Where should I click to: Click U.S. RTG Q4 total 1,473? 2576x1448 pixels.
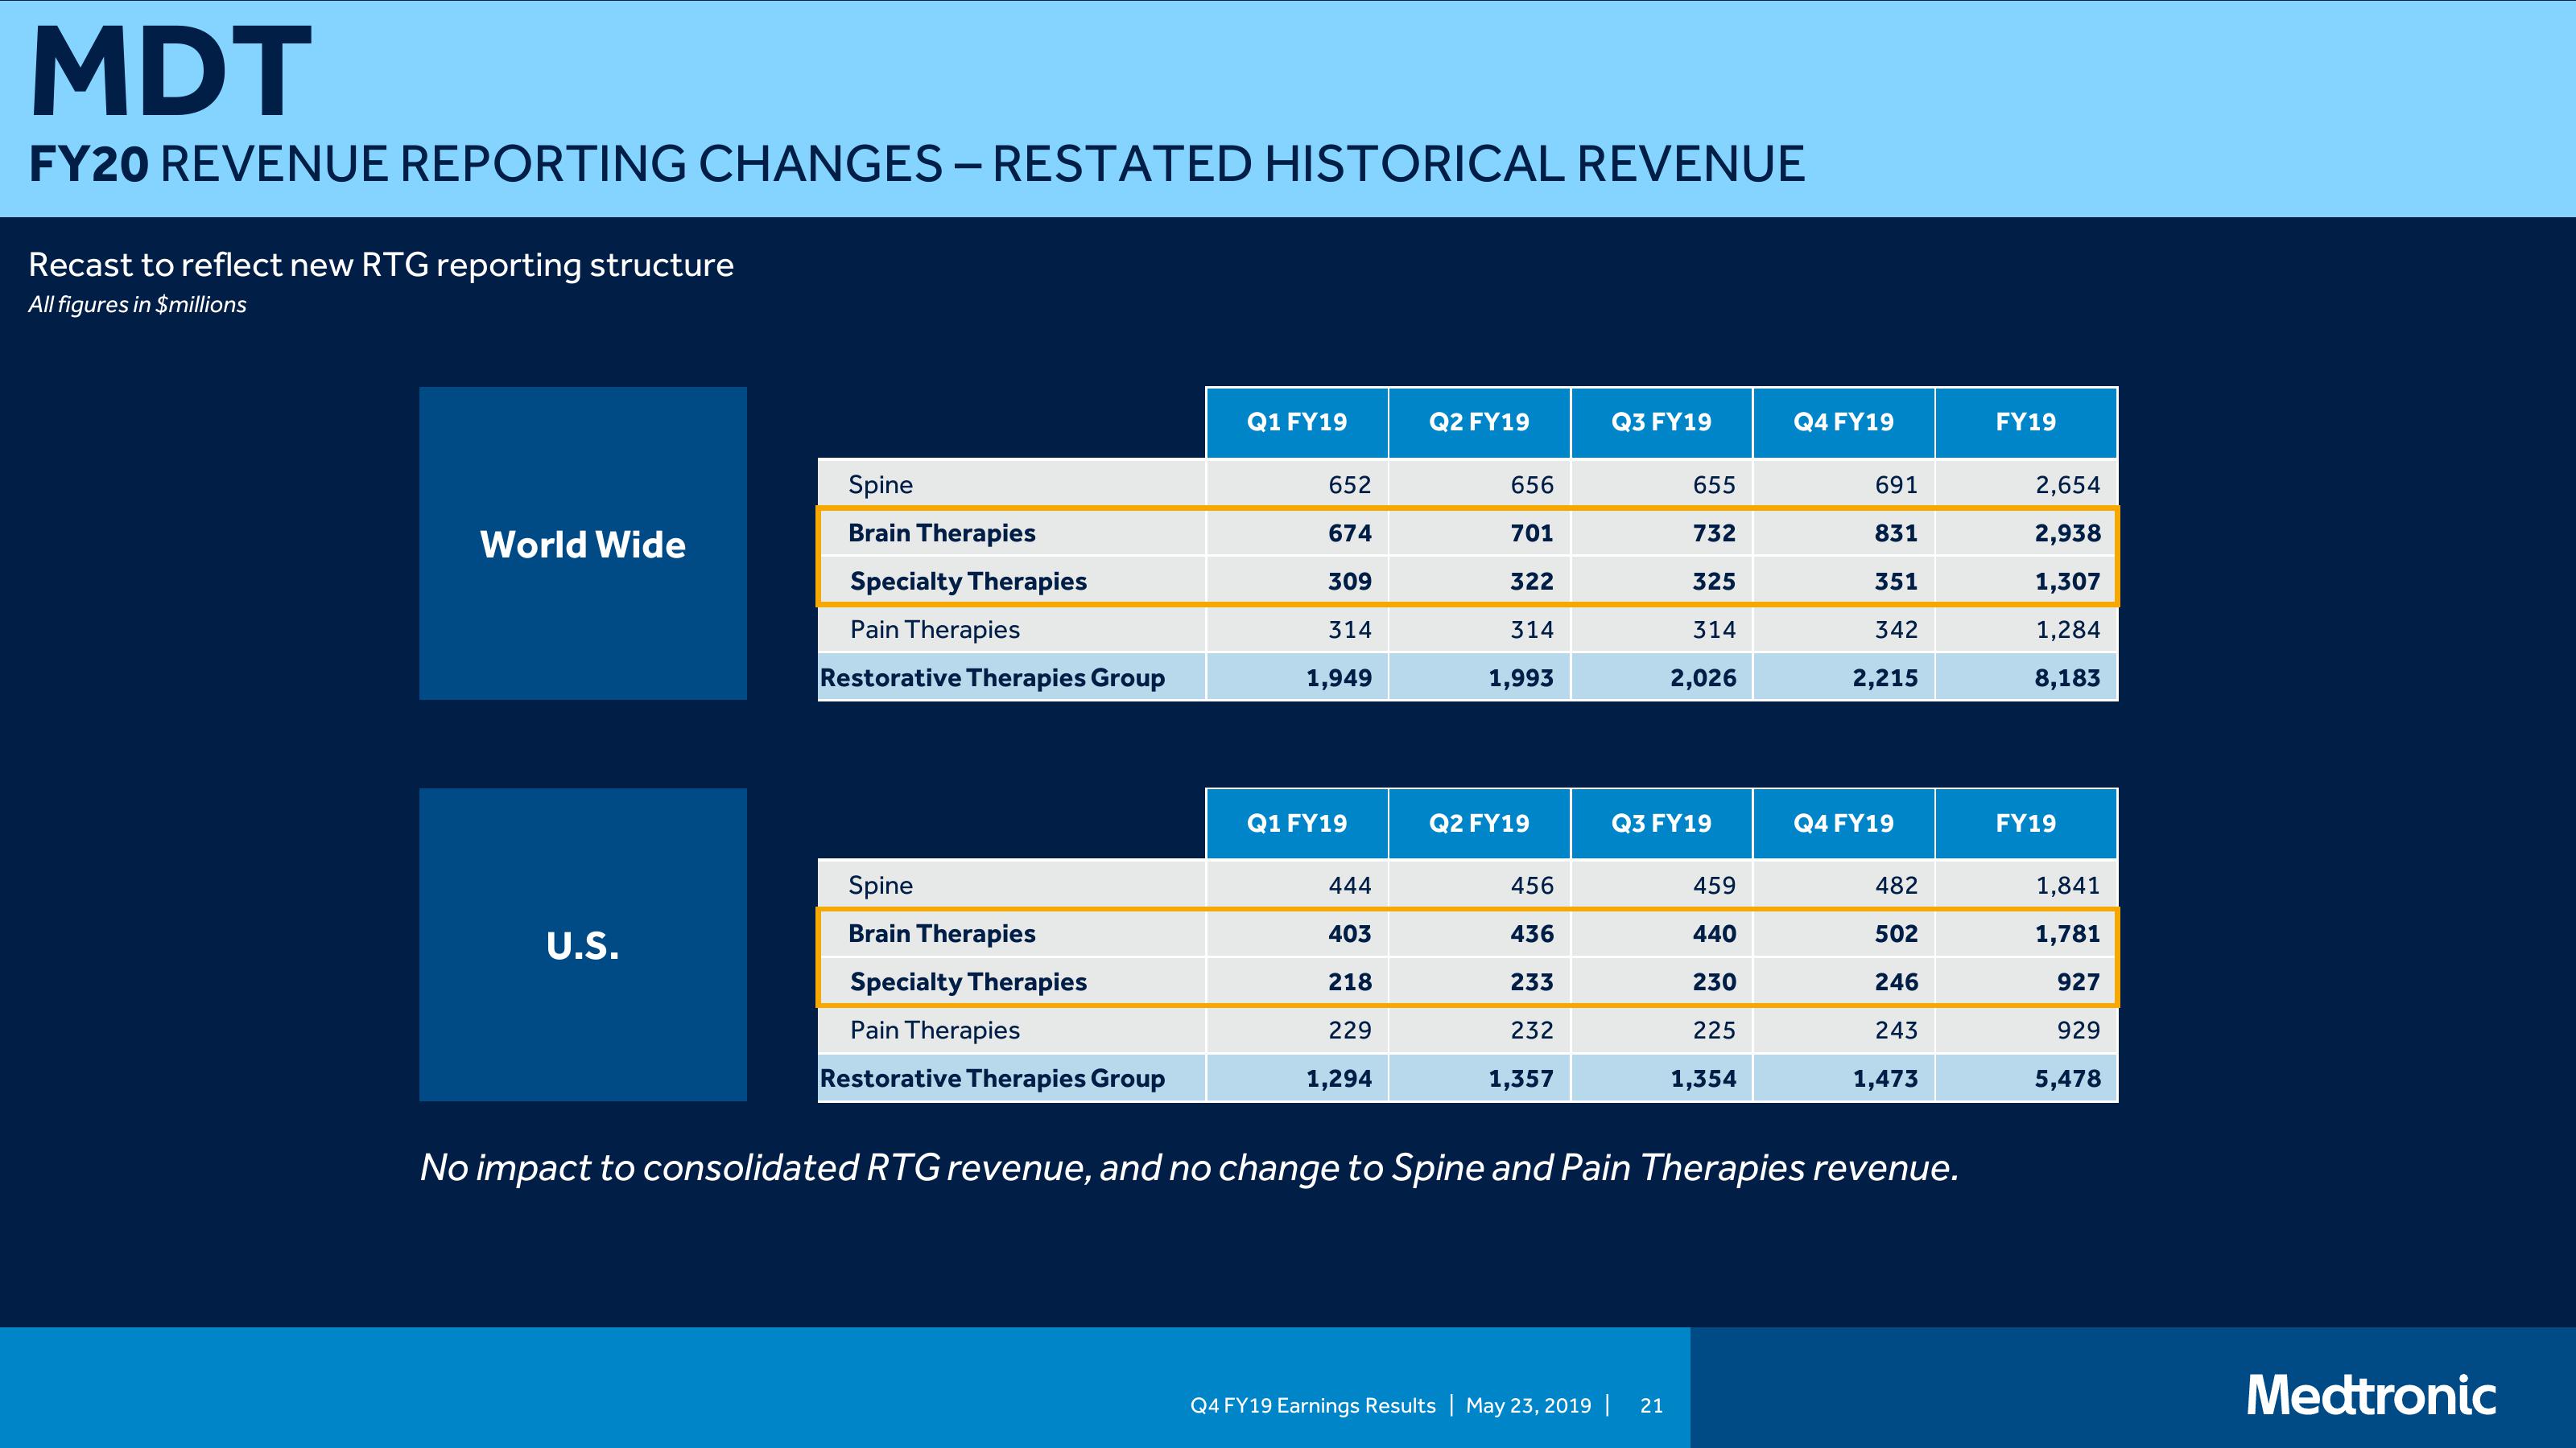click(1885, 1078)
